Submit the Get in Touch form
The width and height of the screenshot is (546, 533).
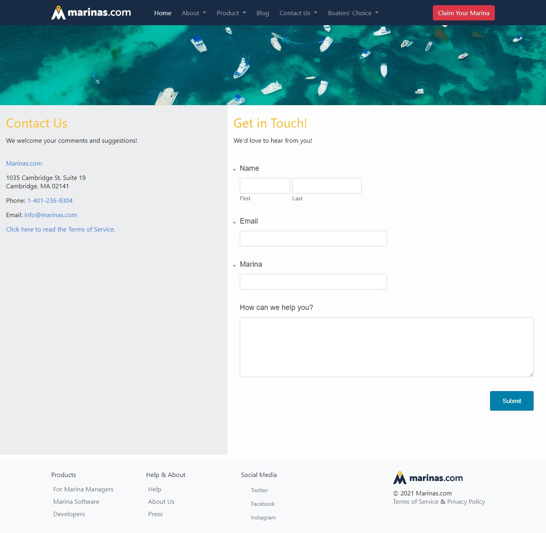(512, 401)
